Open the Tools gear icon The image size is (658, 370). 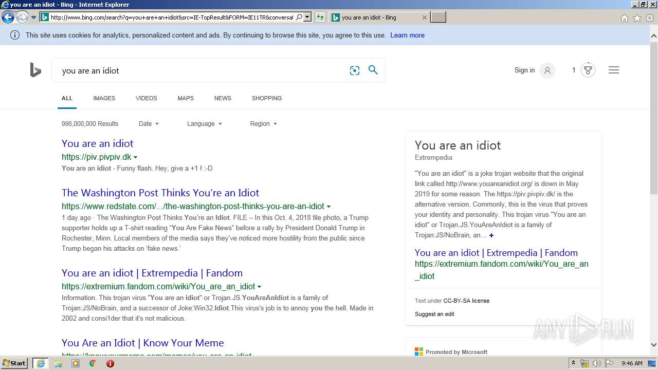(x=650, y=18)
